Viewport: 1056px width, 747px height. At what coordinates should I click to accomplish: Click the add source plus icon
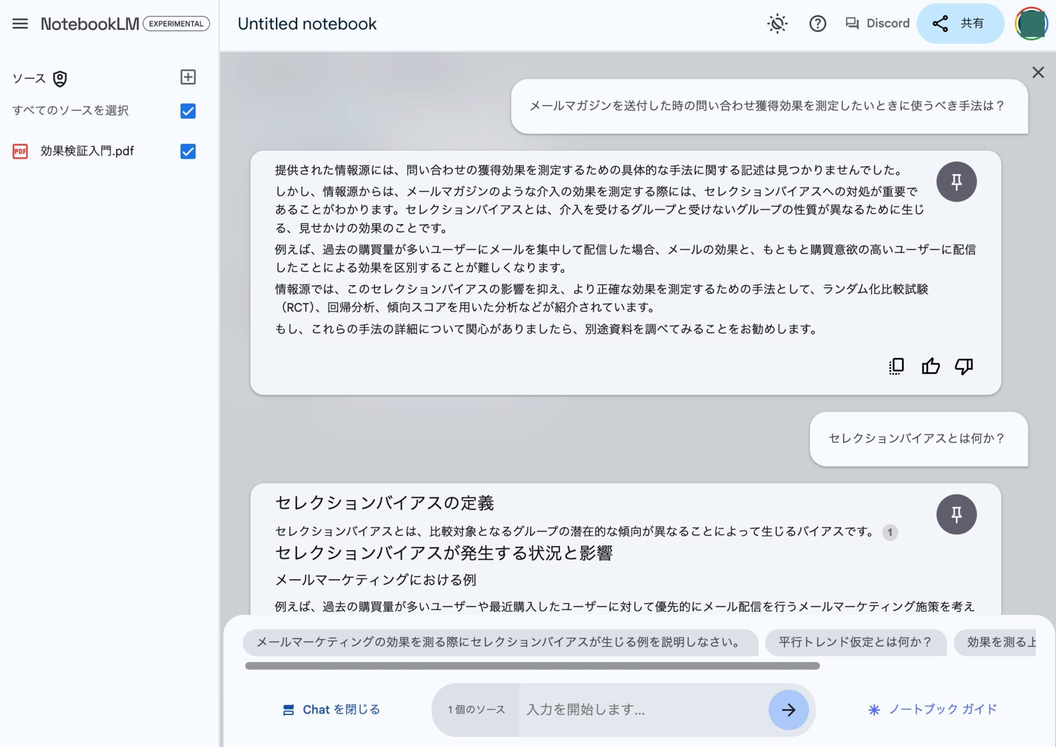188,77
